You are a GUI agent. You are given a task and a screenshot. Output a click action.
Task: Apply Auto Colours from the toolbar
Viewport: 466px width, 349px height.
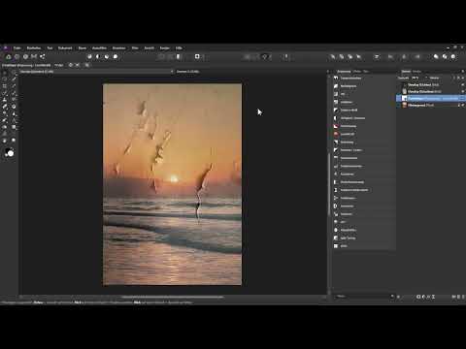pyautogui.click(x=107, y=56)
